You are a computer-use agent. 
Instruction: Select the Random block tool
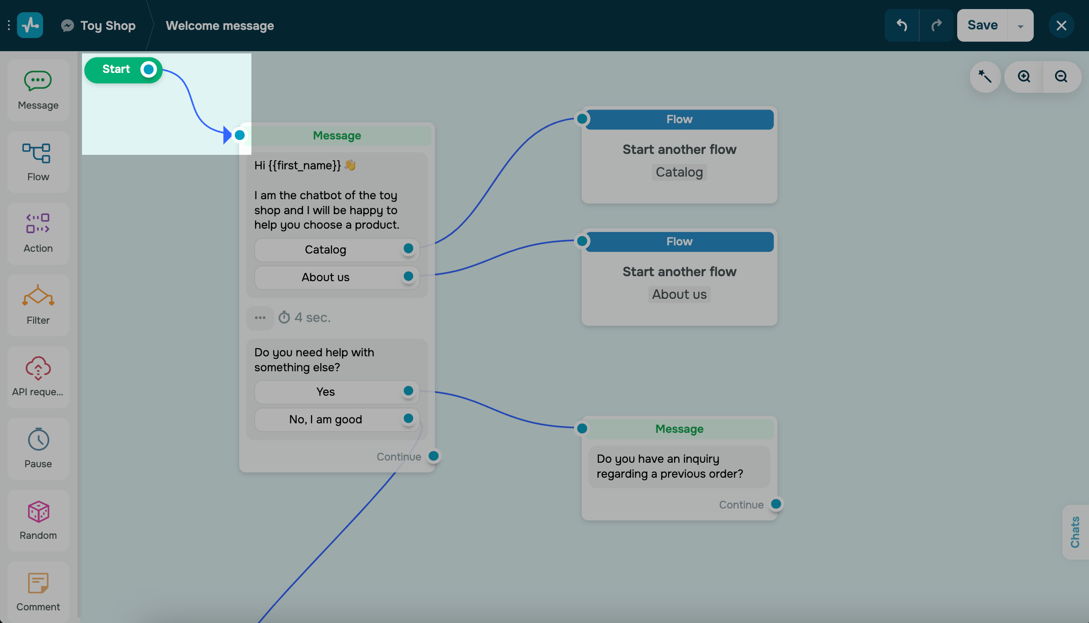click(x=38, y=520)
